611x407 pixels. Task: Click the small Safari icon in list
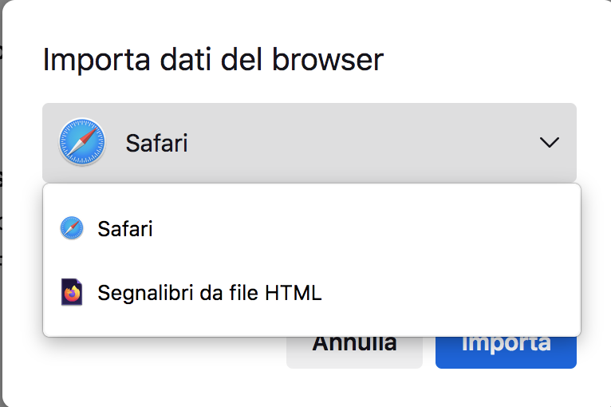tap(72, 229)
